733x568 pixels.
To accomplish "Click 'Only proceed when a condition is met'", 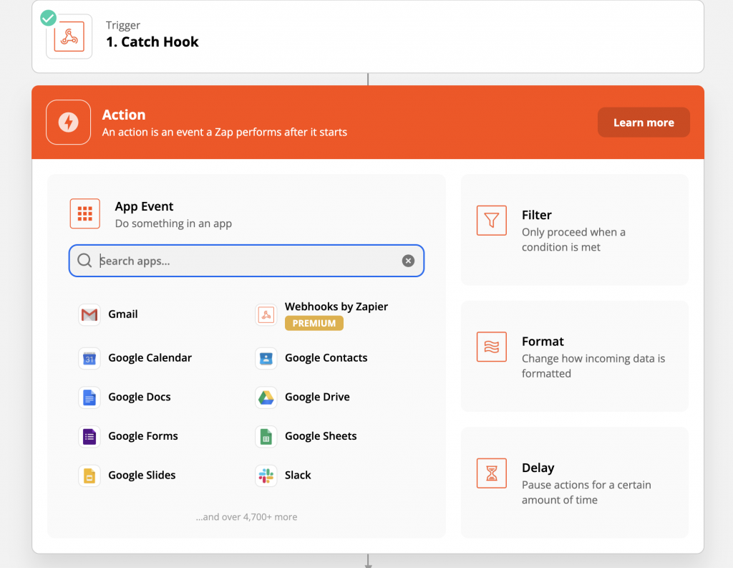I will [x=573, y=239].
